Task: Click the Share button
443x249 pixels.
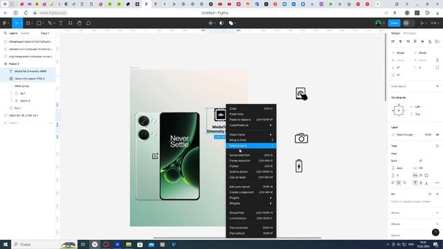Action: coord(394,23)
